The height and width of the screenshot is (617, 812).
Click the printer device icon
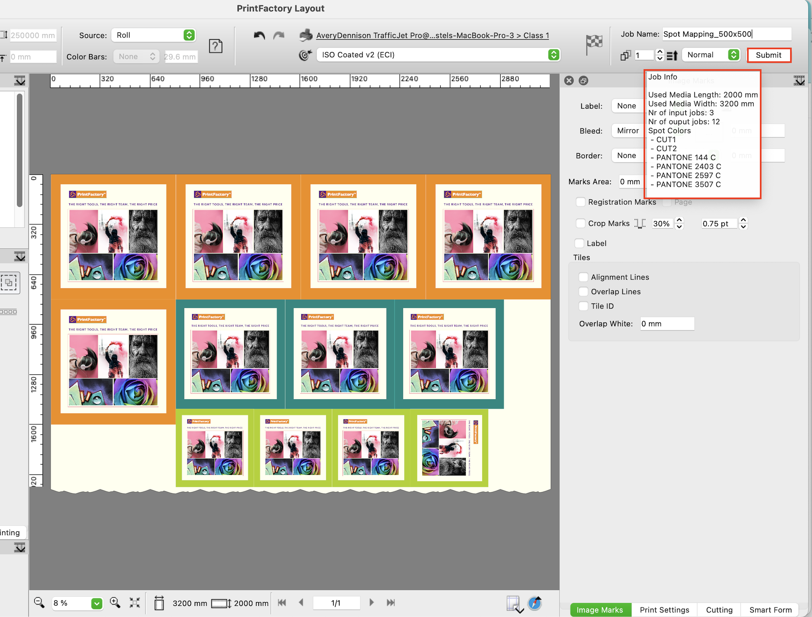[306, 35]
